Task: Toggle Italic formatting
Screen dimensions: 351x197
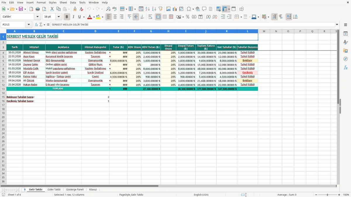Action: pyautogui.click(x=73, y=17)
